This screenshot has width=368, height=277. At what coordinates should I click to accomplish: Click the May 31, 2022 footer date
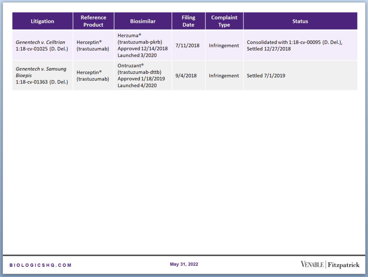click(x=184, y=264)
